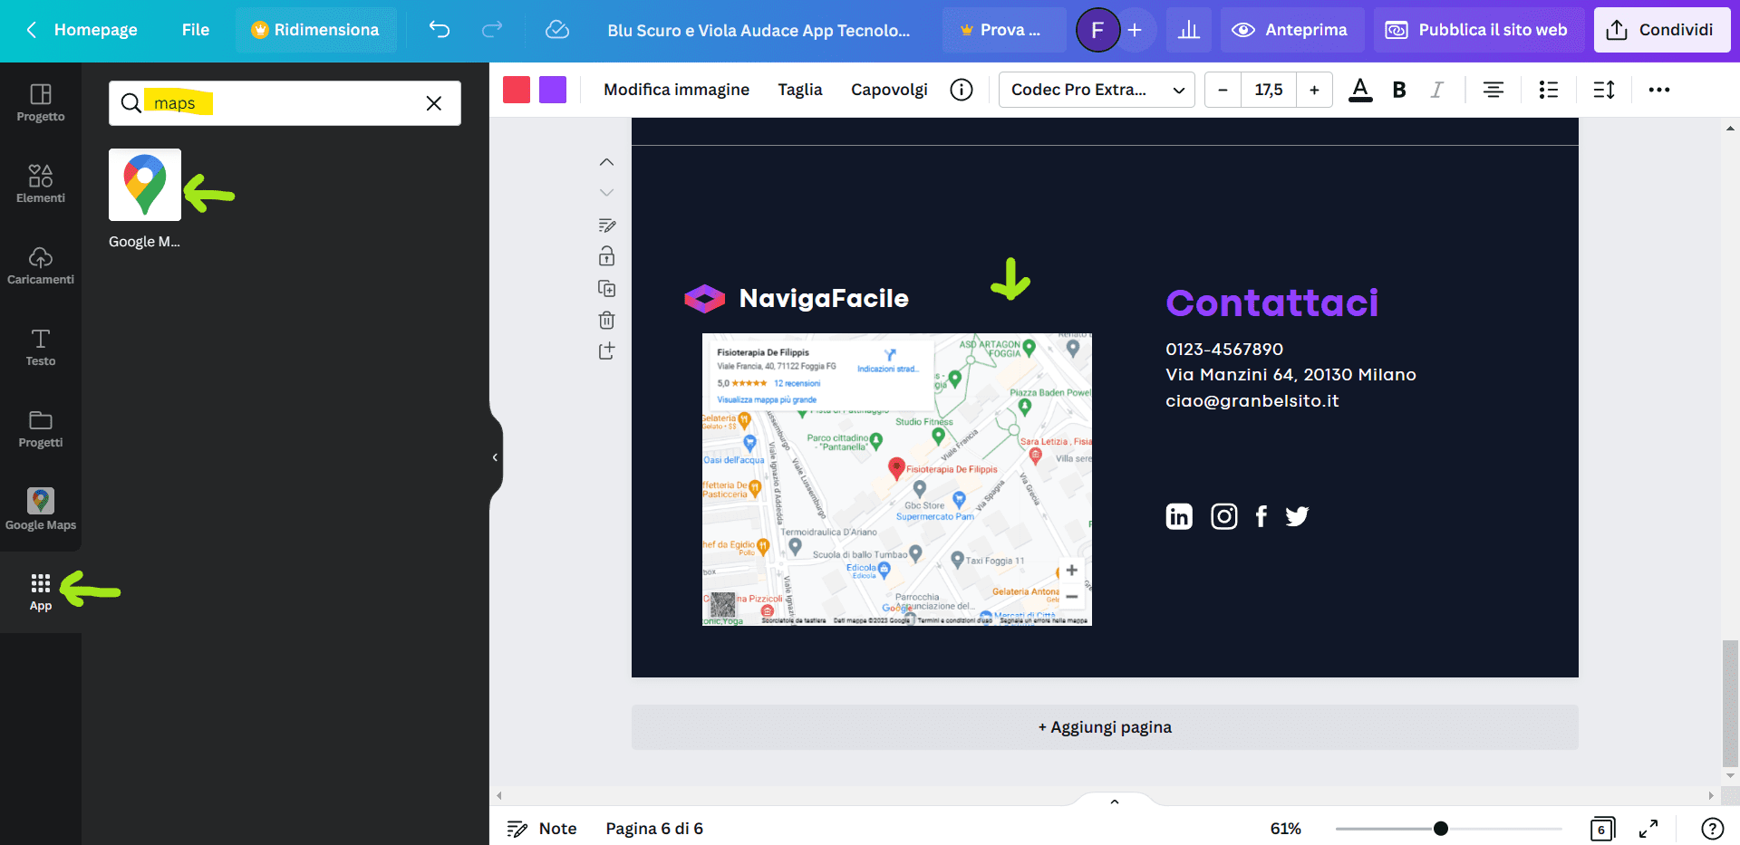Screen dimensions: 1740x845
Task: Open the Progetti folder panel
Action: tap(41, 429)
